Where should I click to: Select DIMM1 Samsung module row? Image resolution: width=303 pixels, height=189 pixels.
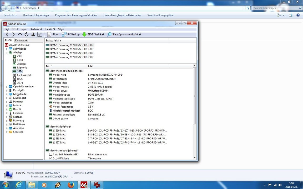click(x=69, y=45)
